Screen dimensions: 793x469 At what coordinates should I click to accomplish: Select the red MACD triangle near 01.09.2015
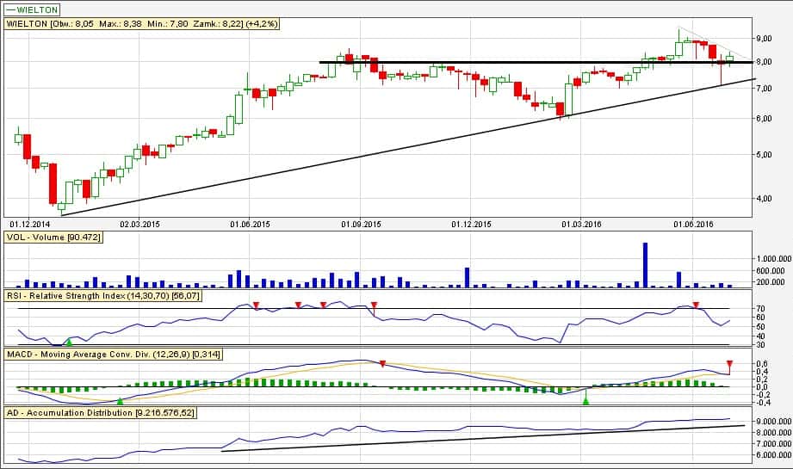tap(383, 364)
